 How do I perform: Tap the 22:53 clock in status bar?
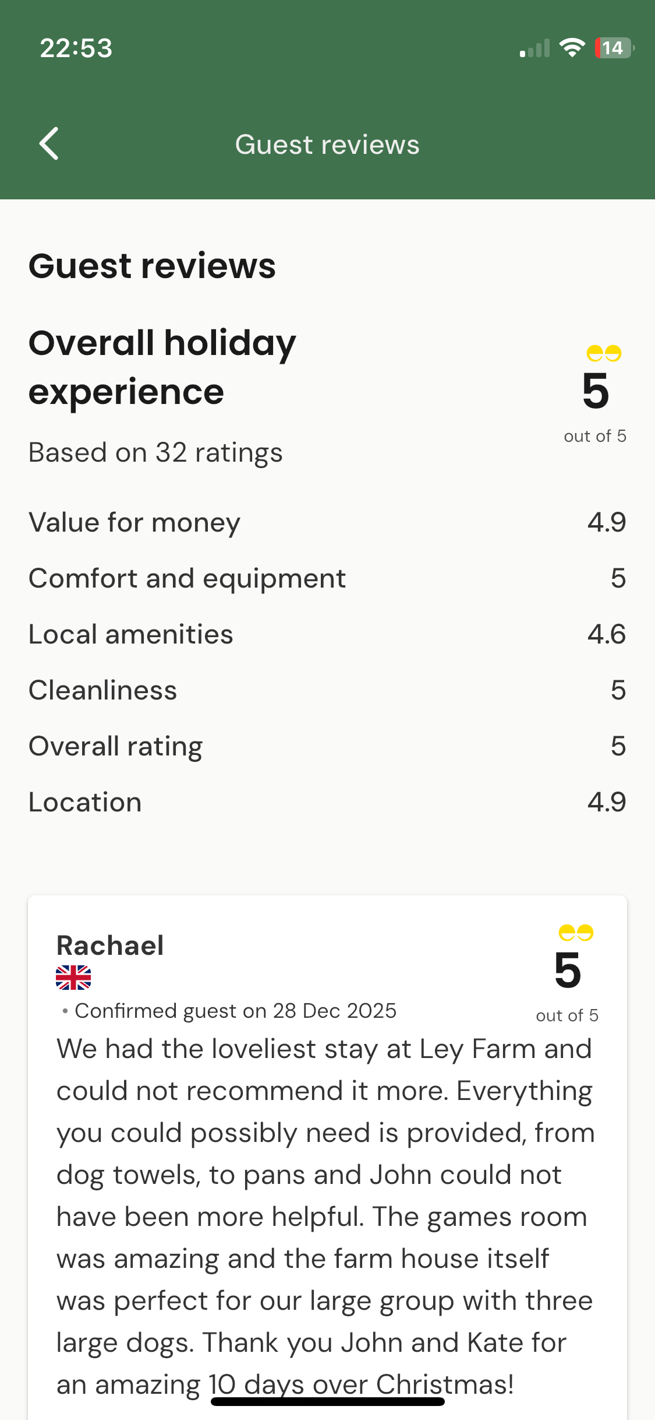(x=76, y=48)
